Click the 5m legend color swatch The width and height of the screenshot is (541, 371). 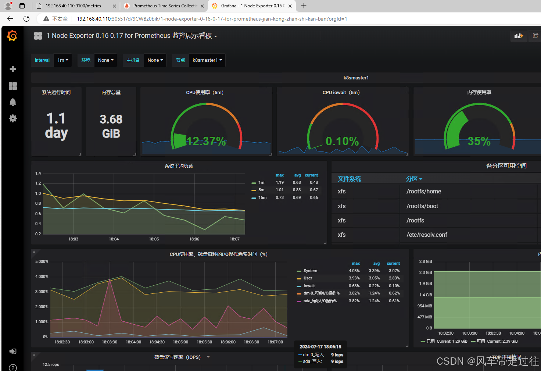[x=254, y=190]
